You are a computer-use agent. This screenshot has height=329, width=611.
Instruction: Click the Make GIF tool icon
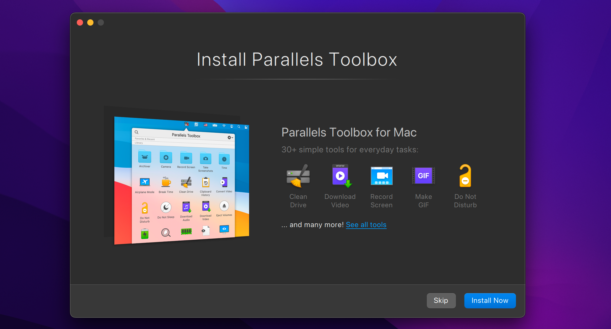(423, 176)
